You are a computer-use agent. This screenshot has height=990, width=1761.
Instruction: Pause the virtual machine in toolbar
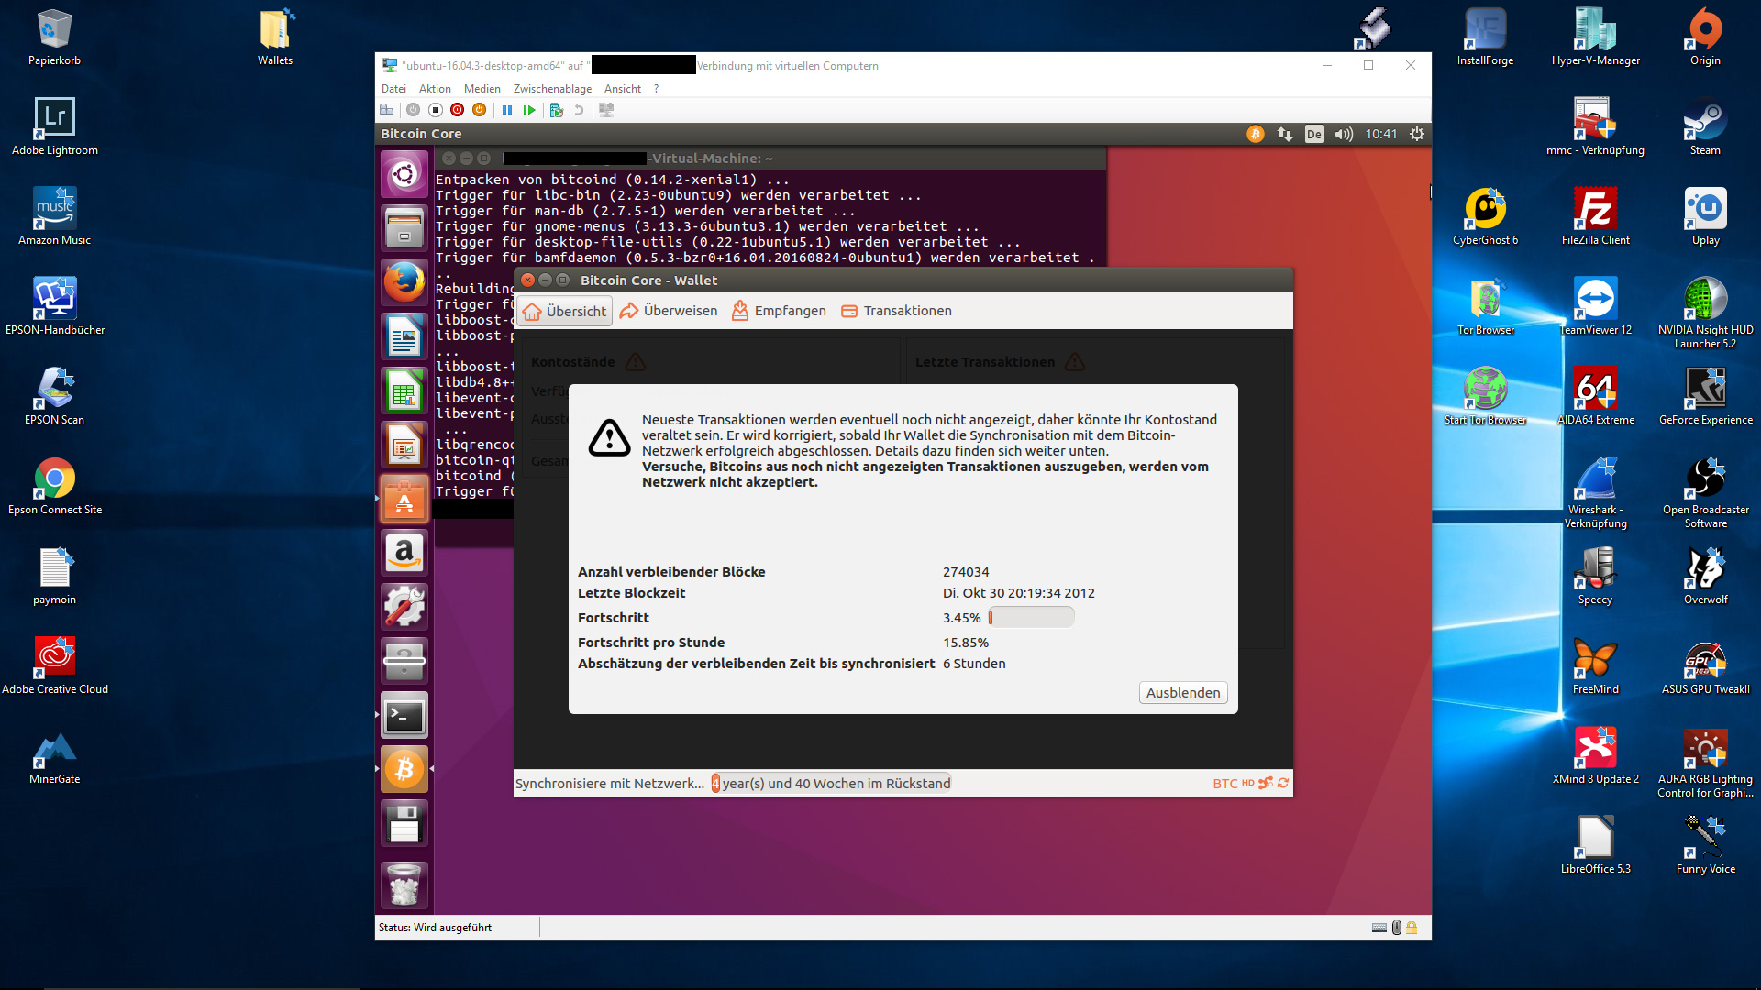507,110
